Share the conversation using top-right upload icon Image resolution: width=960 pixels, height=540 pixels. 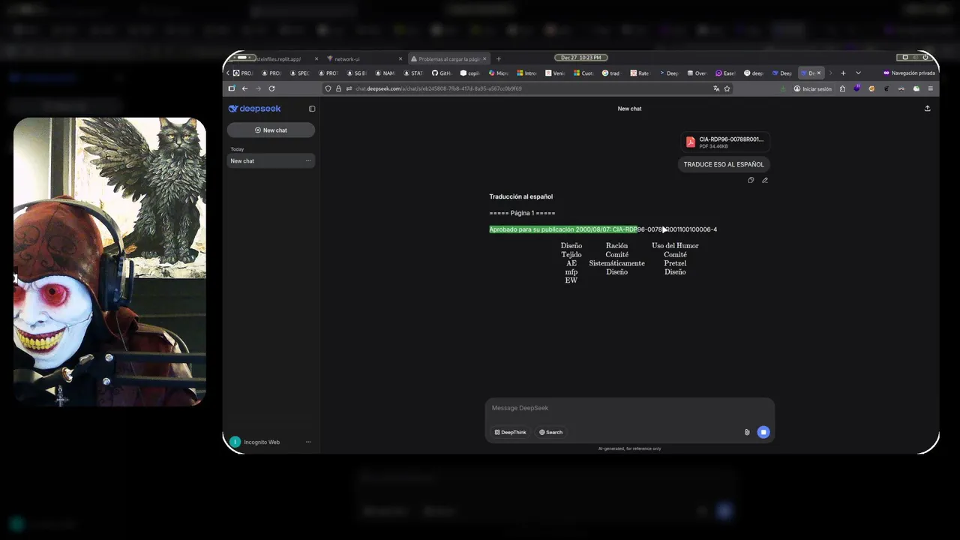927,109
